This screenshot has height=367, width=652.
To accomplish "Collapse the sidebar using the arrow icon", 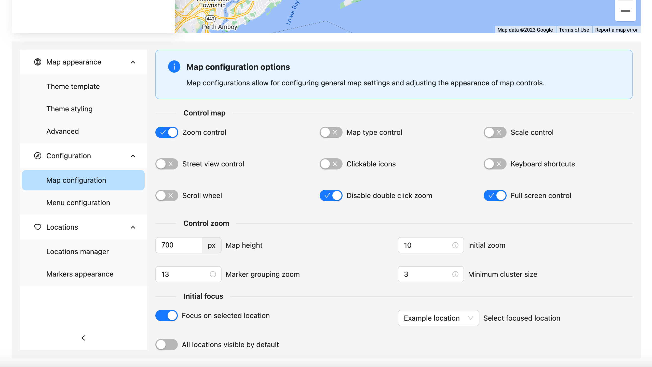I will [83, 338].
